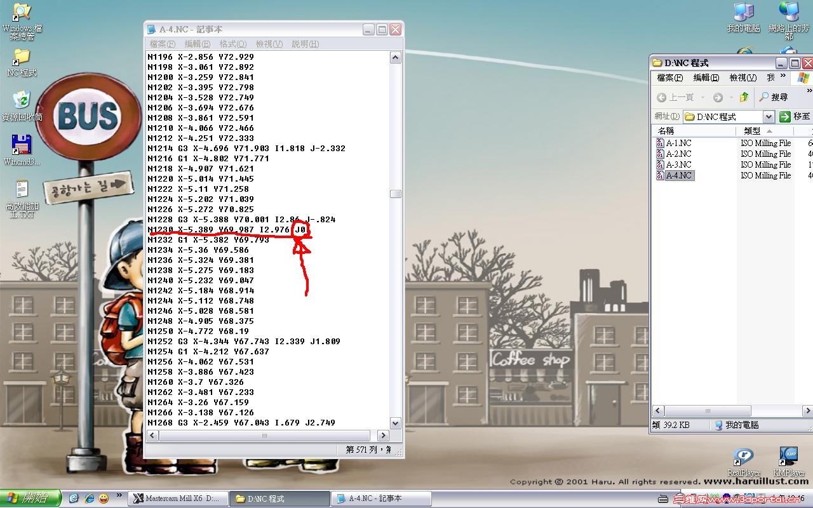Screen dimensions: 813x508
Task: Open the Explorer address bar dropdown
Action: [769, 117]
